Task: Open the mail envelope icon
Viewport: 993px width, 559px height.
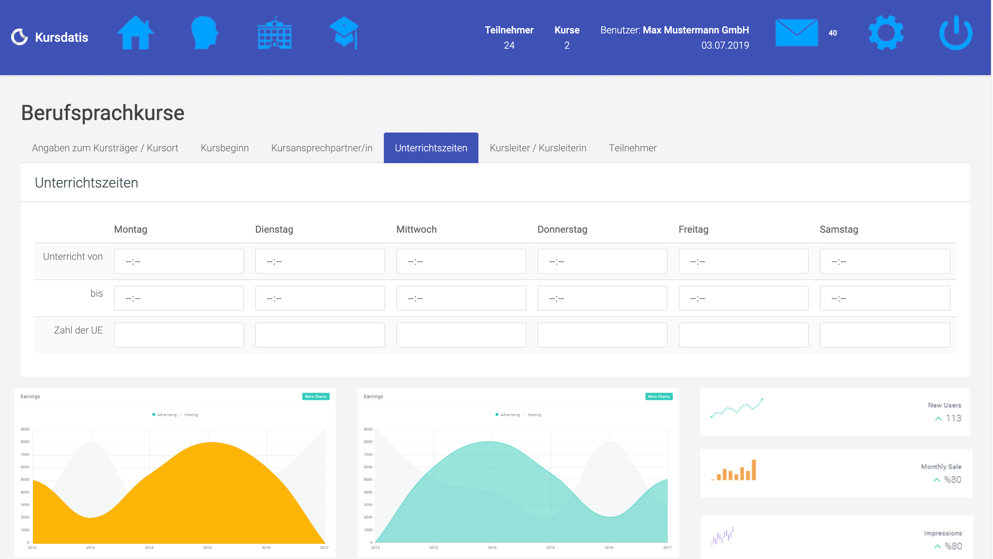Action: [x=797, y=33]
